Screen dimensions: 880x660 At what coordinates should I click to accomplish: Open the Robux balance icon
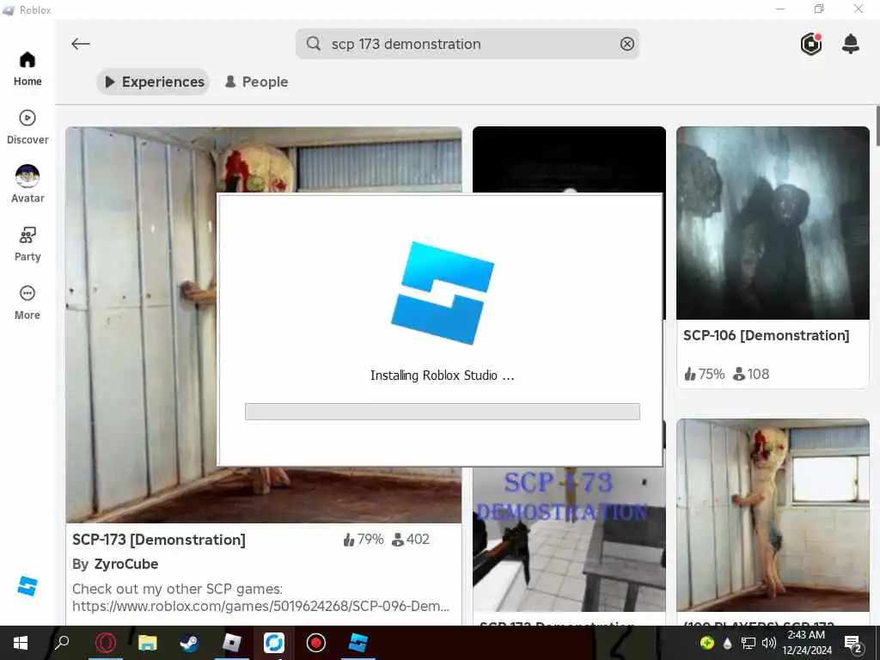[x=811, y=44]
